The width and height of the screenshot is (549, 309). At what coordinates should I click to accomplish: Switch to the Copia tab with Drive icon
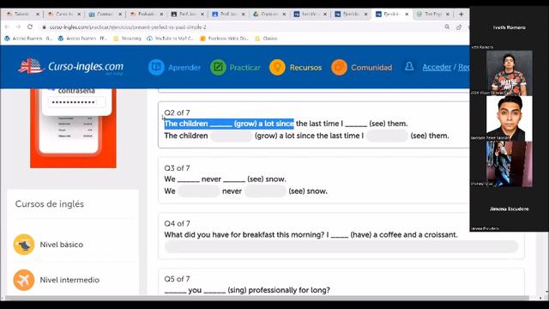click(x=269, y=14)
